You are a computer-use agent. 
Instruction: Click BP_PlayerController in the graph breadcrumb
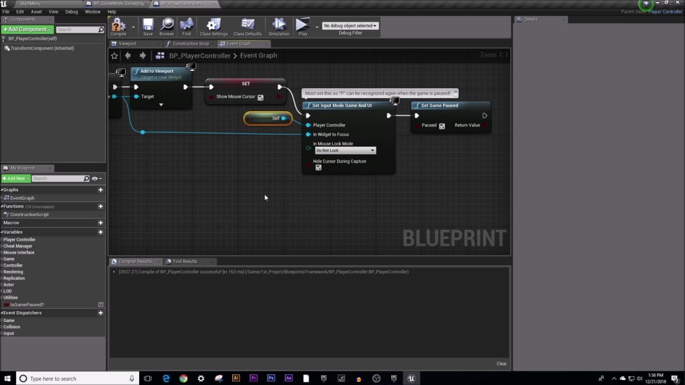(x=200, y=56)
